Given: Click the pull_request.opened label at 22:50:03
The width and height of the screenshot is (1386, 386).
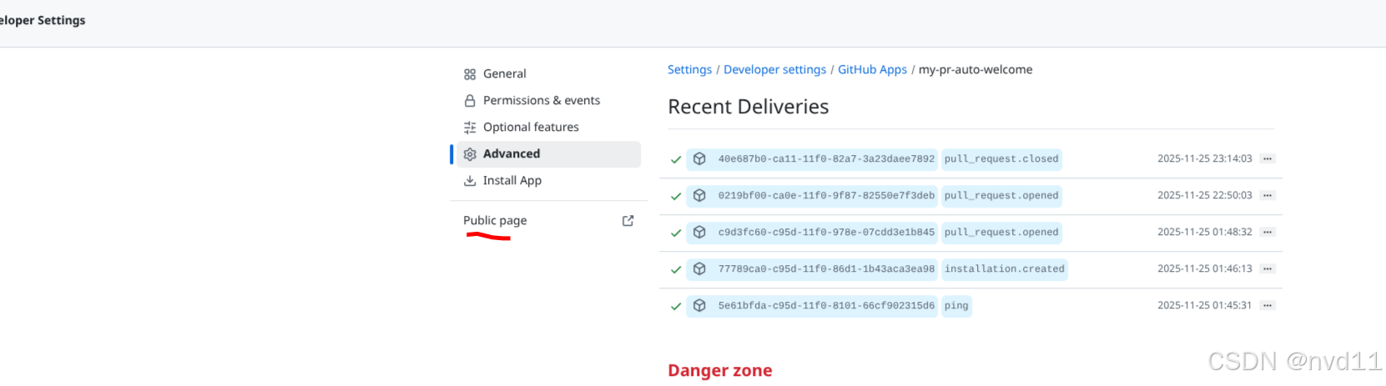Looking at the screenshot, I should click(x=1001, y=196).
